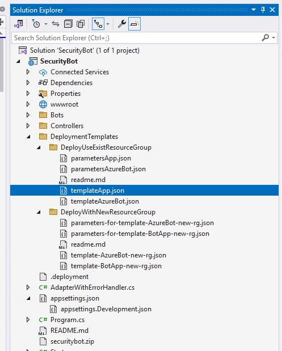
Task: Collapse DeploymentTemplates folder
Action: tap(28, 137)
